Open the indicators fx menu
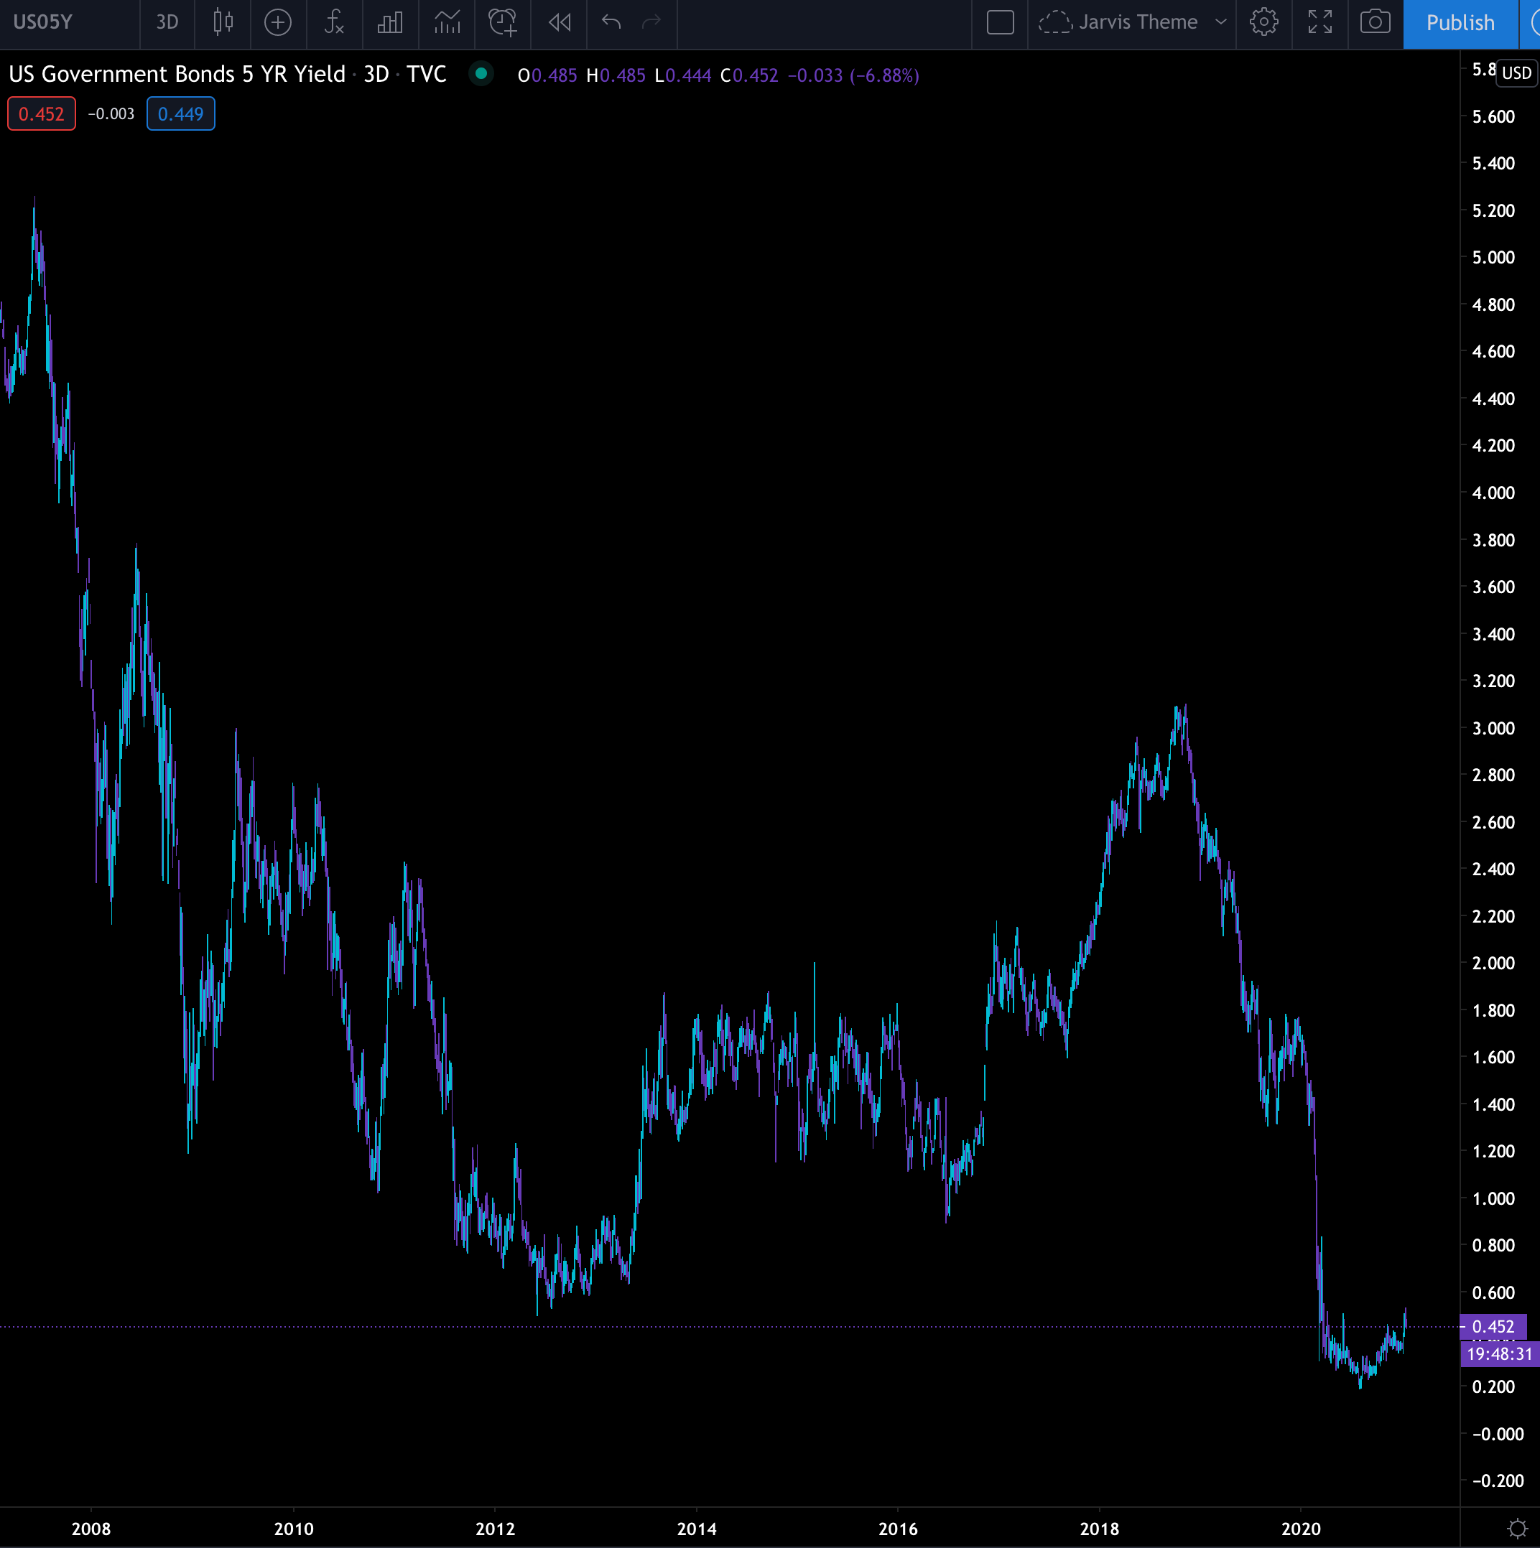1540x1548 pixels. [x=334, y=22]
